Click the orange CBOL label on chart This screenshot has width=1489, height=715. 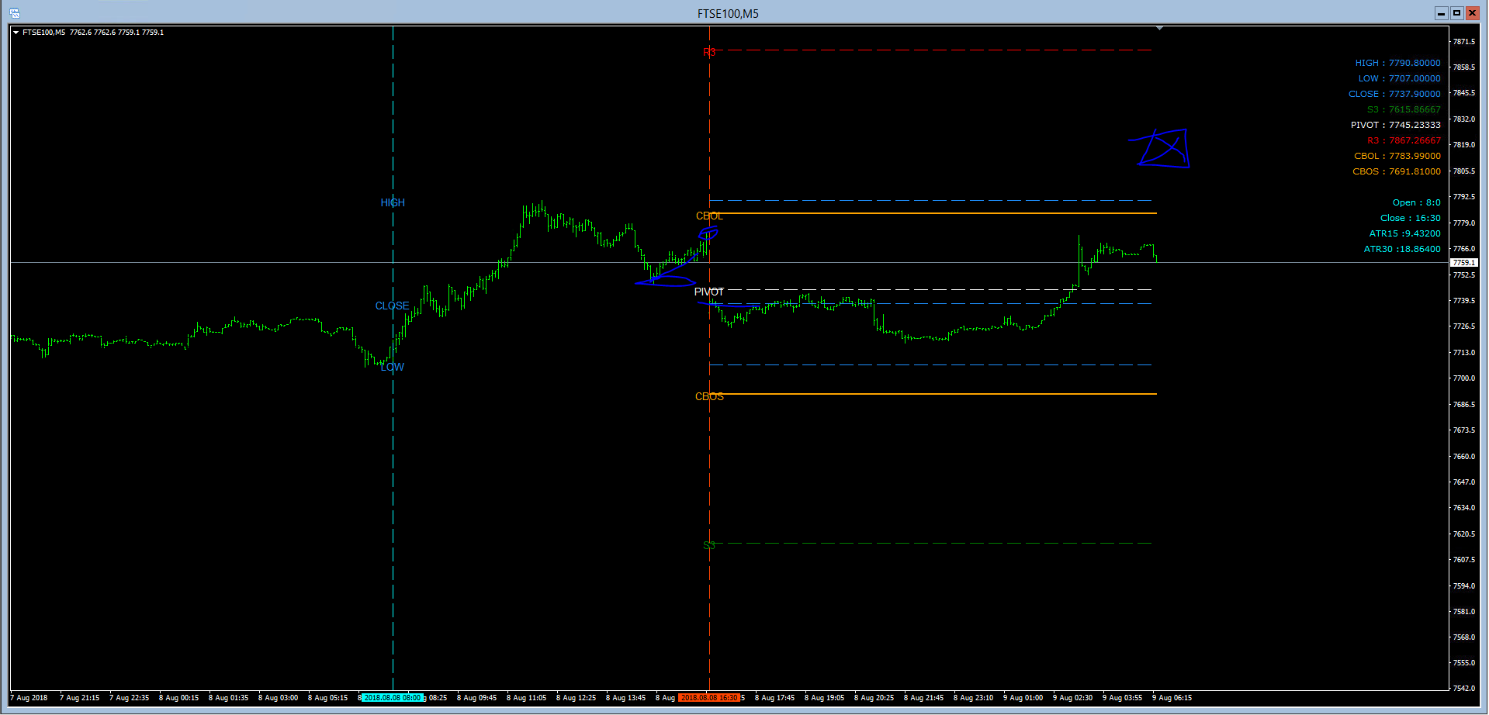click(709, 216)
